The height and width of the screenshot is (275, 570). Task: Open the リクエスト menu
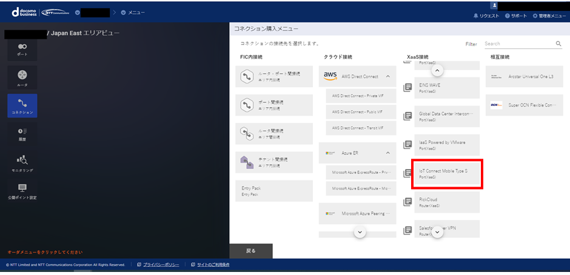pos(486,16)
